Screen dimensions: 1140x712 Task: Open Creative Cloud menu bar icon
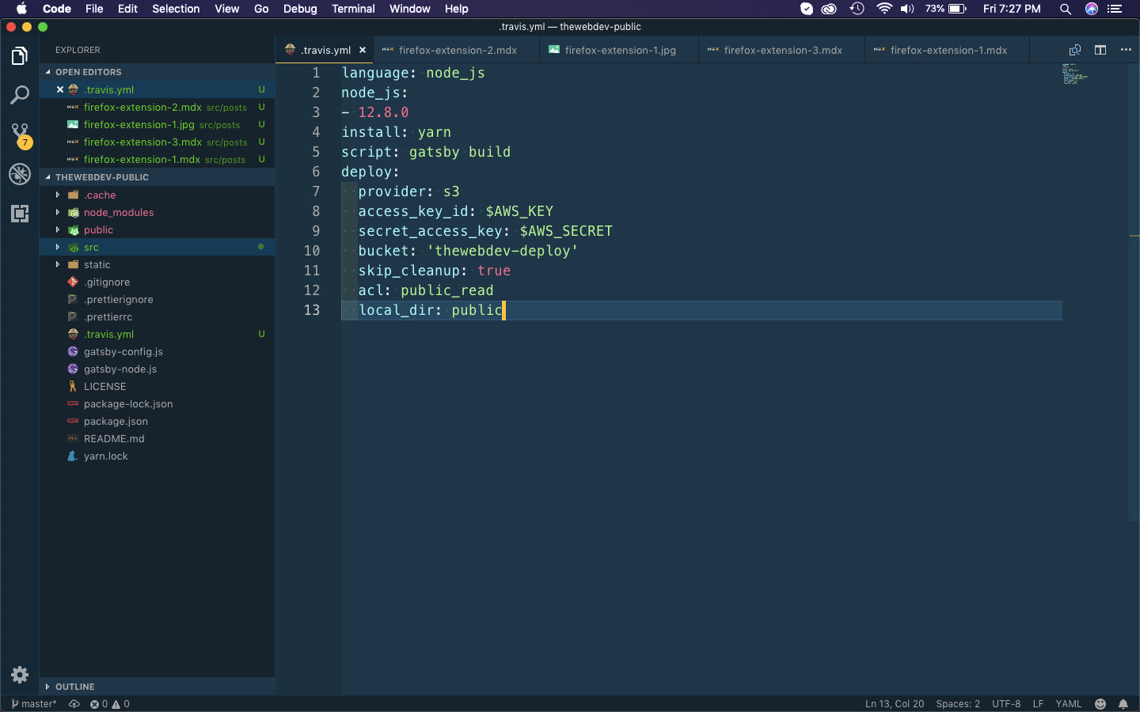[829, 9]
